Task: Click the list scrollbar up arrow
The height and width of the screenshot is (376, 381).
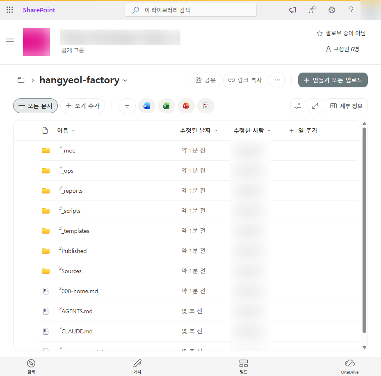Action: [364, 124]
